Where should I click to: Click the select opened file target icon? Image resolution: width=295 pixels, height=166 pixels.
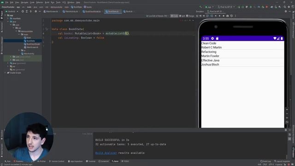pos(23,12)
